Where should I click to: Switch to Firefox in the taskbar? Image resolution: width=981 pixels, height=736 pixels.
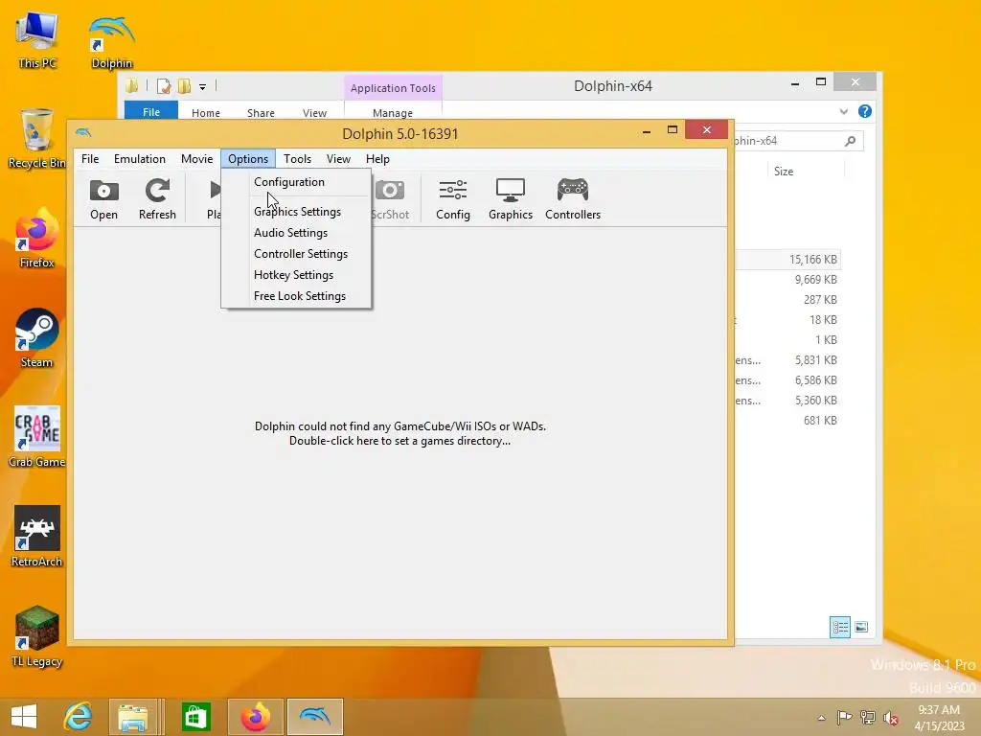(x=256, y=717)
